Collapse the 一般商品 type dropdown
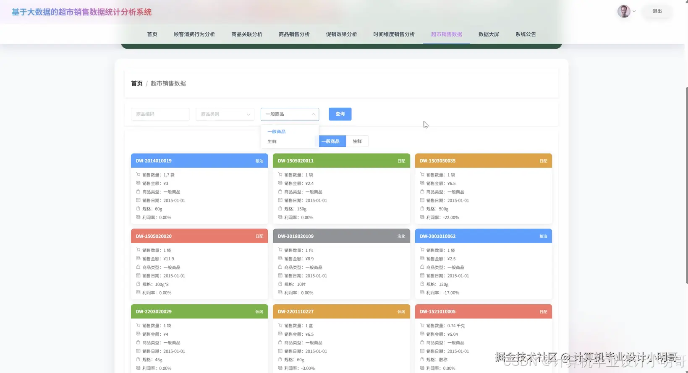 click(290, 114)
